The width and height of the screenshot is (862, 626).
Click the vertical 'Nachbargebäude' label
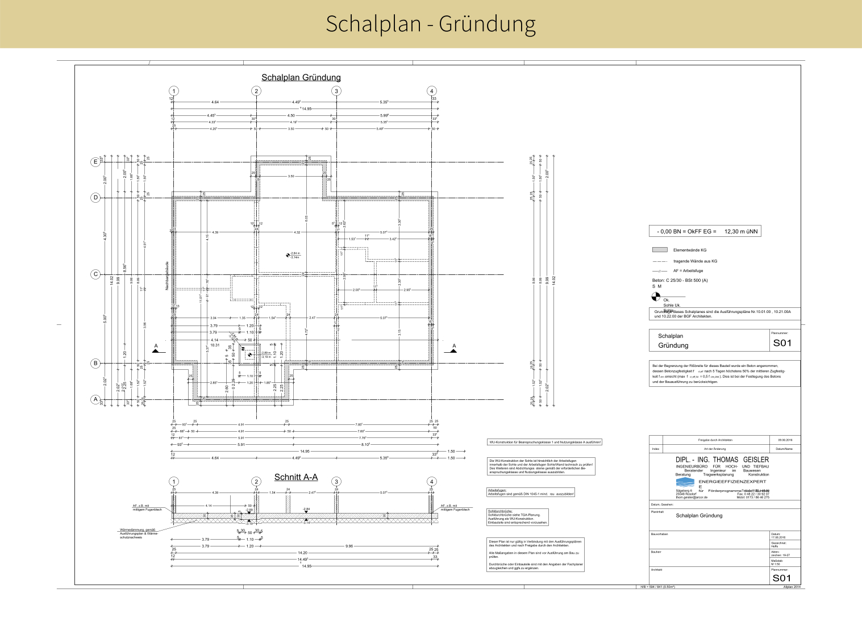pyautogui.click(x=167, y=276)
